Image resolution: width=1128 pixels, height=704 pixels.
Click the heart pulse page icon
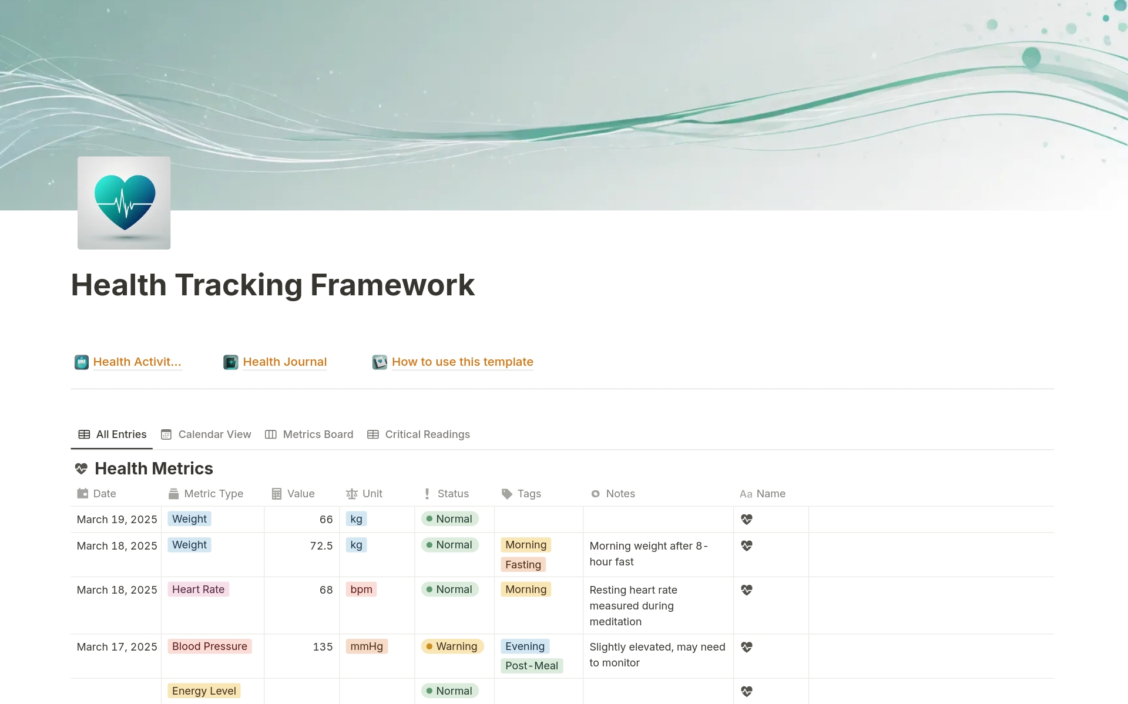coord(124,203)
